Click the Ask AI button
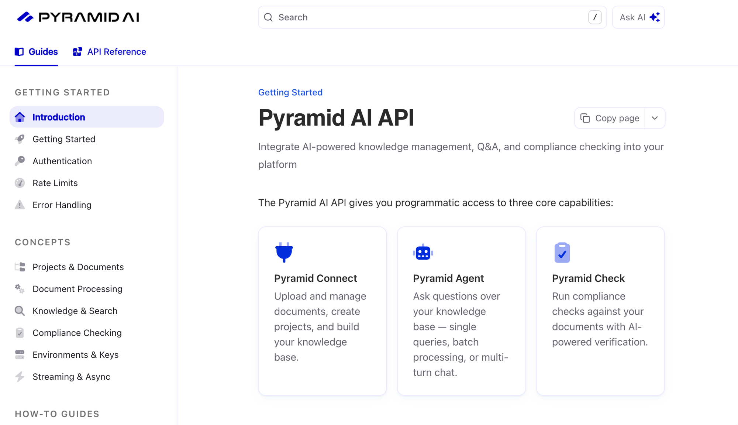Viewport: 738px width, 425px height. [x=638, y=17]
